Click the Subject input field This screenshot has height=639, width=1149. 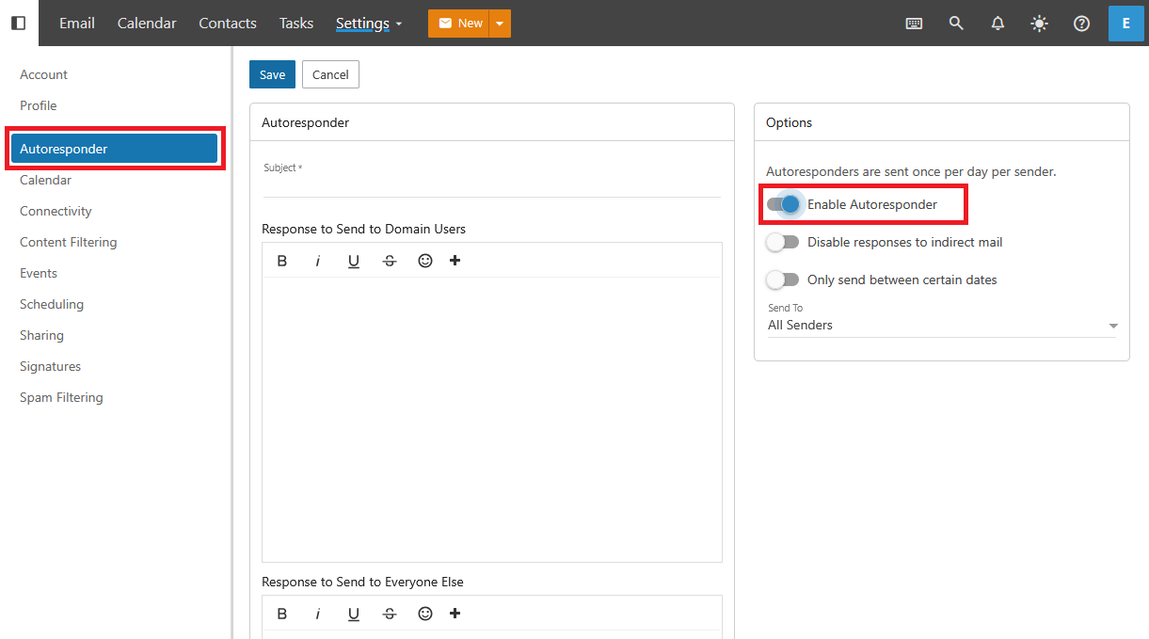pos(491,185)
